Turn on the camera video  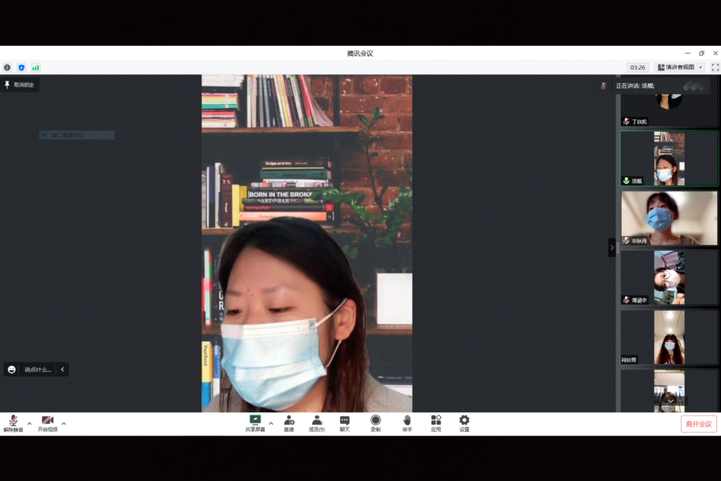click(x=47, y=423)
